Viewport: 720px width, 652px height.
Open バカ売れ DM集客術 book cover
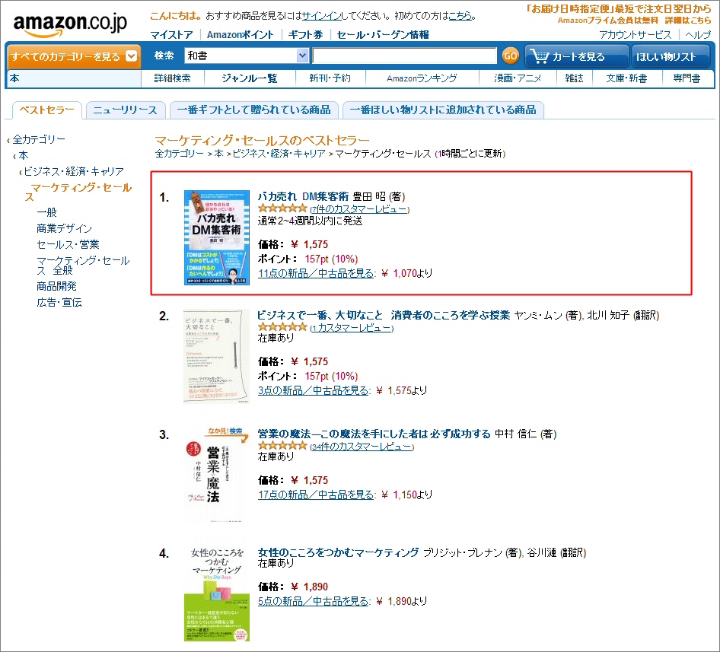[217, 237]
